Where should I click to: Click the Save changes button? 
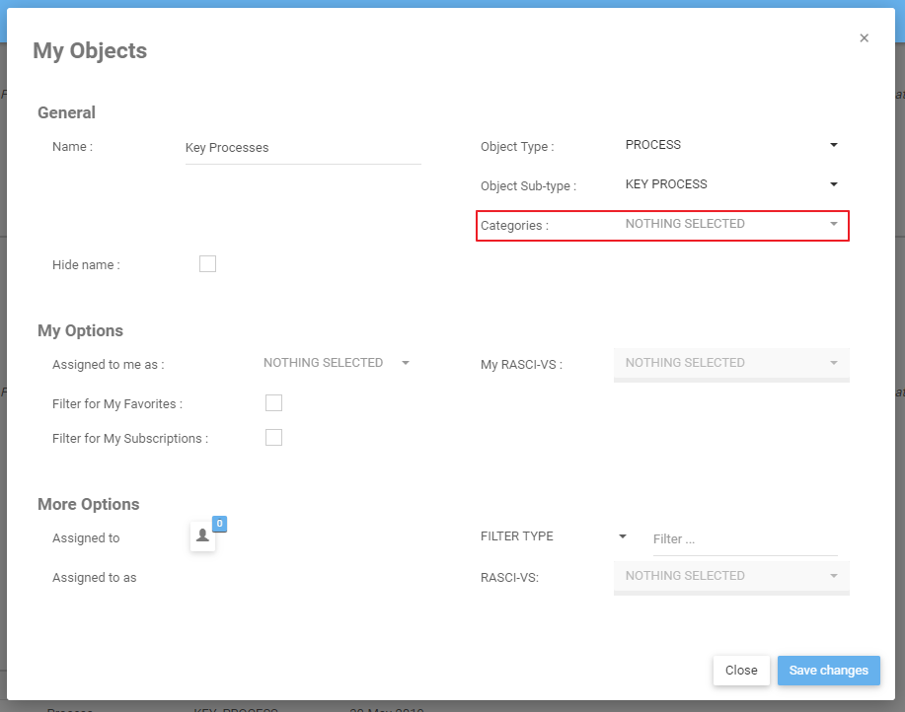click(828, 671)
